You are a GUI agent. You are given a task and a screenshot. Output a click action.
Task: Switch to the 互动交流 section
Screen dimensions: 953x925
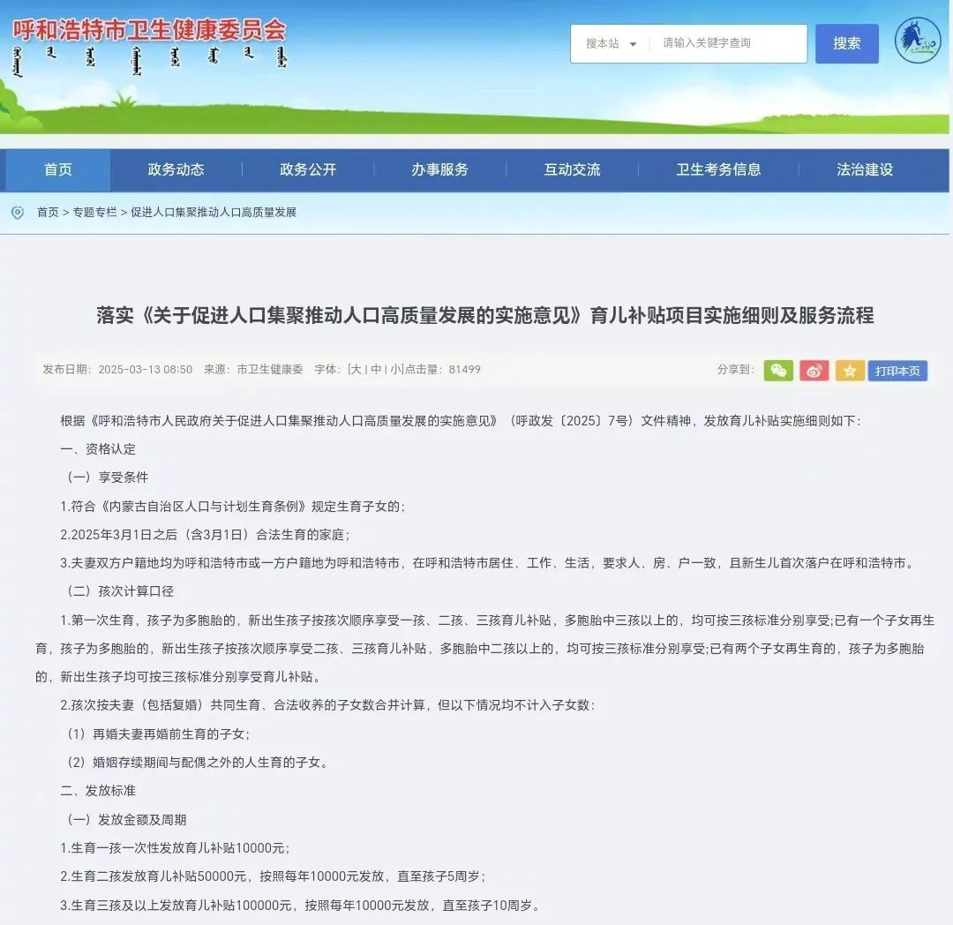(x=572, y=169)
